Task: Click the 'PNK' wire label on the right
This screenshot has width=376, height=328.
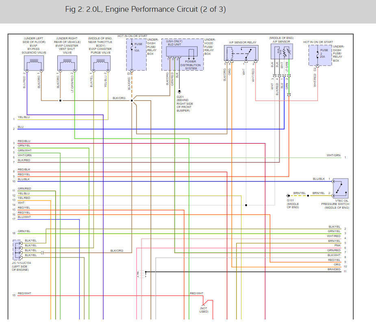Action: coord(337,246)
